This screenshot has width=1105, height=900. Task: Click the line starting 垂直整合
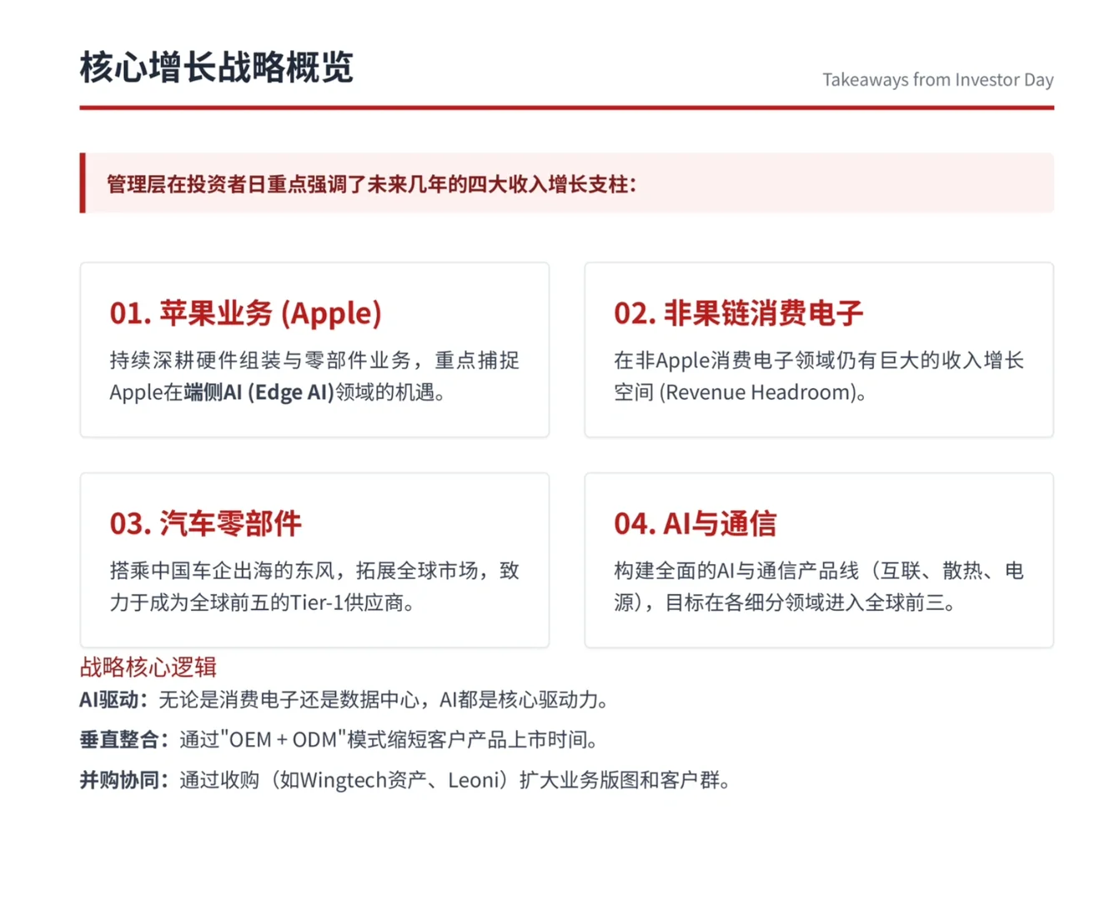[x=339, y=740]
